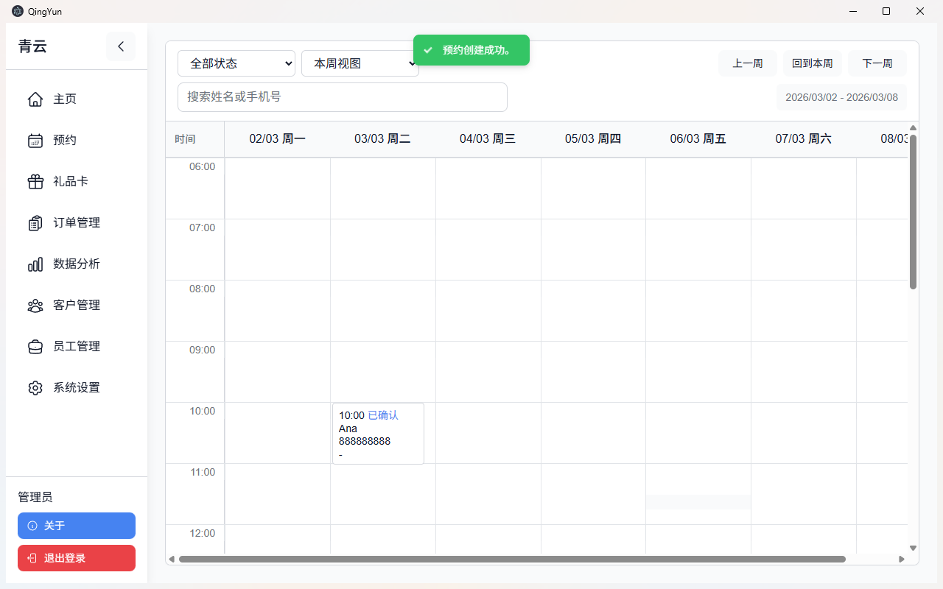Click the red 退出登录 button
Viewport: 943px width, 589px height.
pyautogui.click(x=77, y=558)
